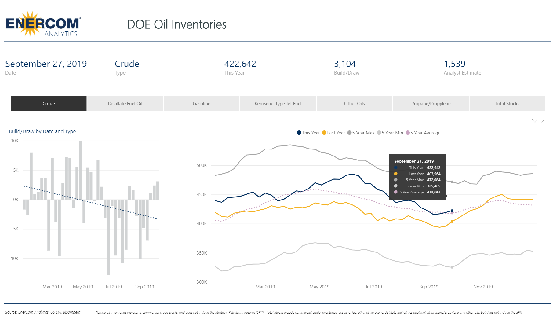Click the 10K y-axis label on bar chart
Image resolution: width=553 pixels, height=316 pixels.
15,141
